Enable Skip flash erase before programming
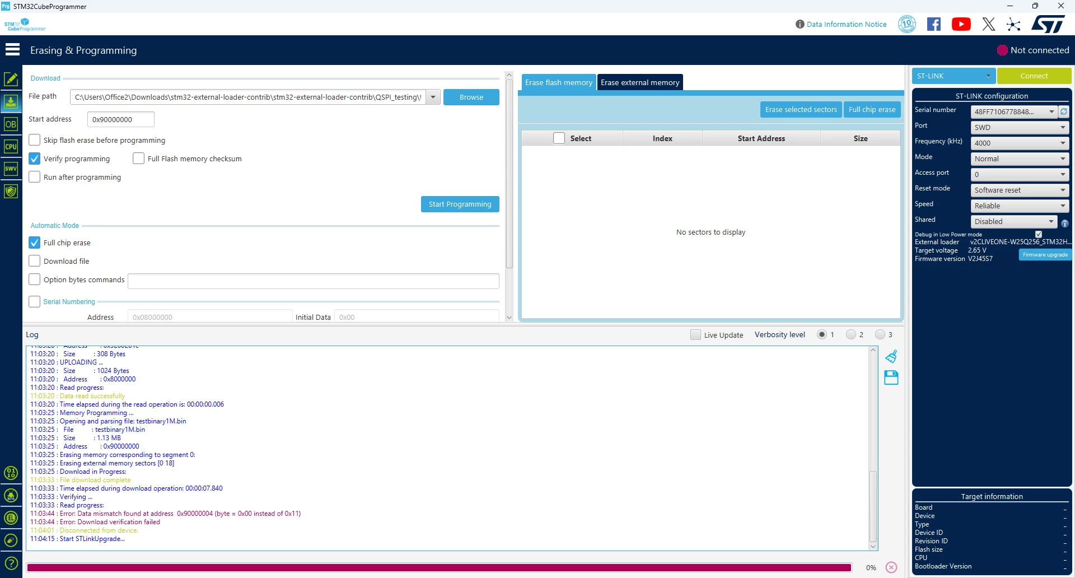The height and width of the screenshot is (578, 1075). (35, 140)
